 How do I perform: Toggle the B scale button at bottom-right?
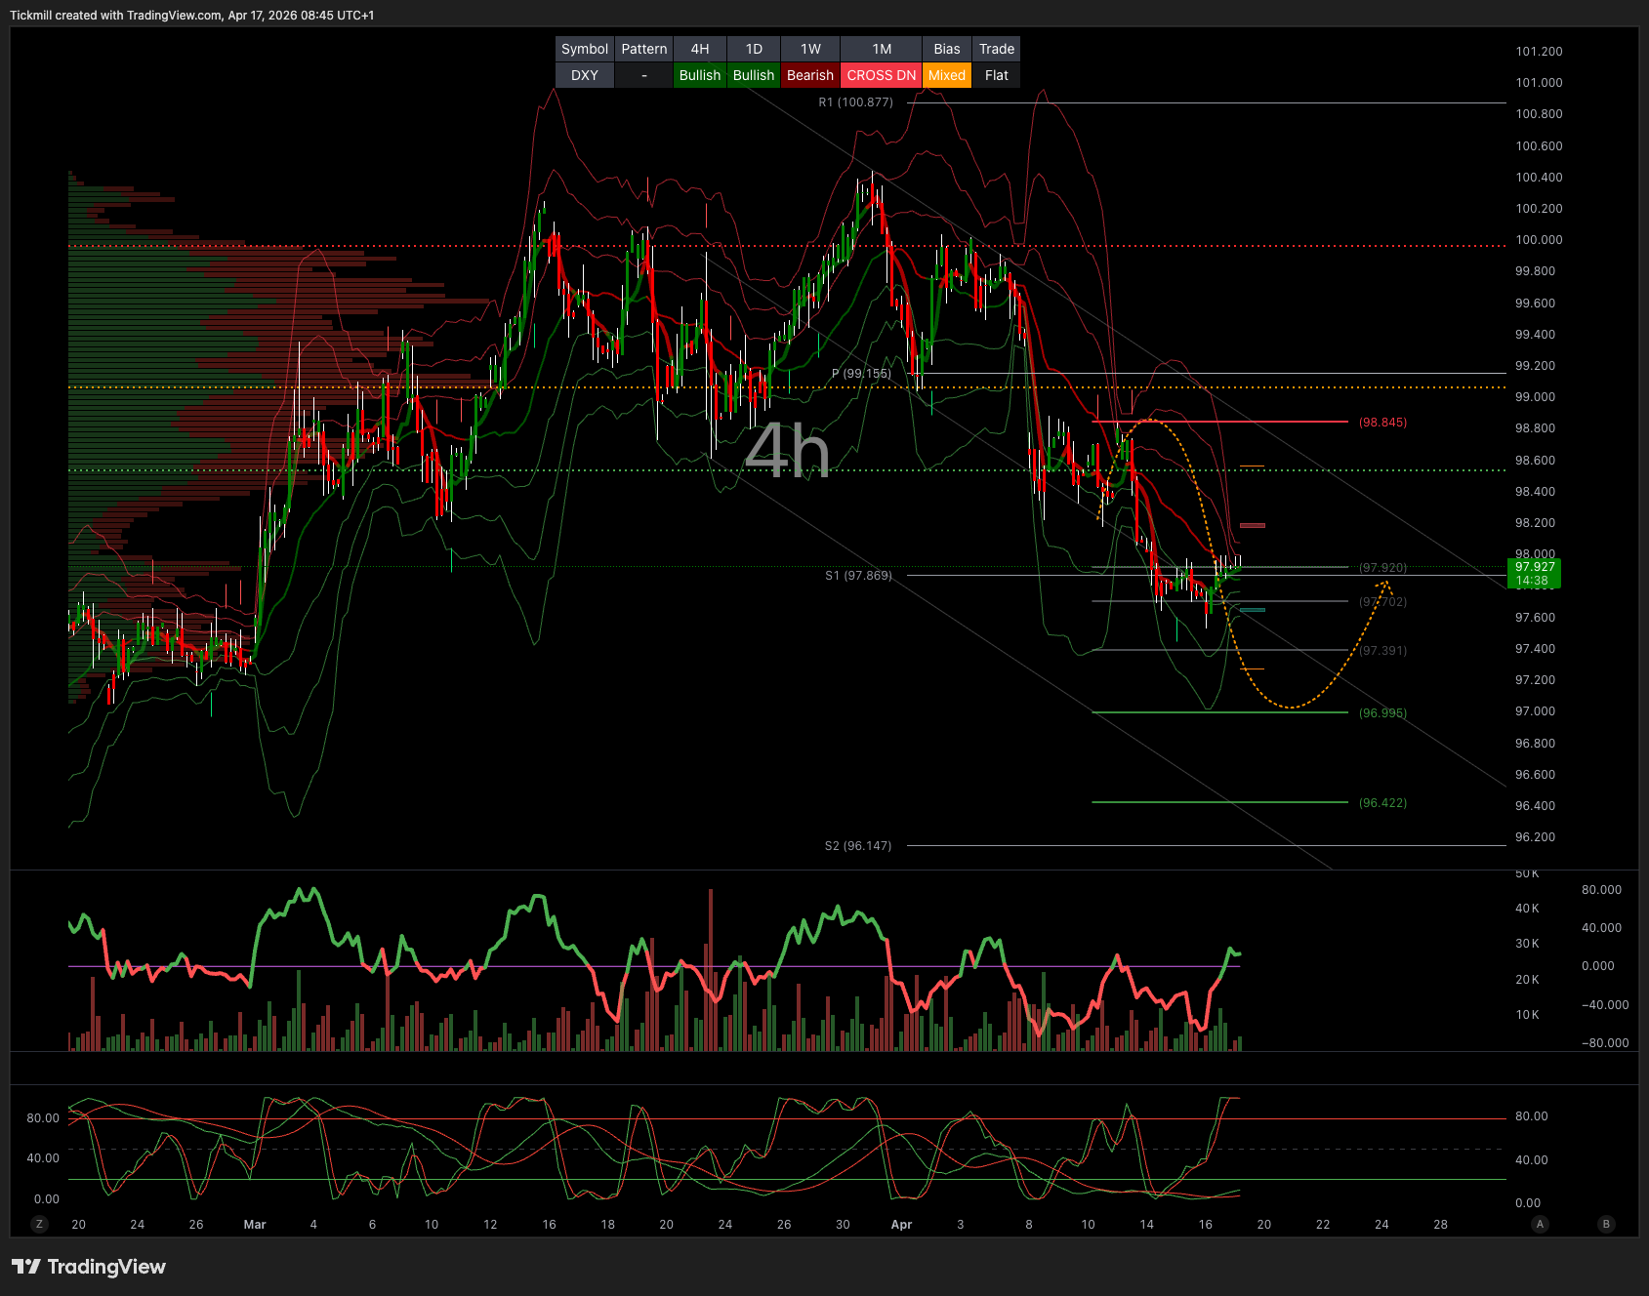(x=1606, y=1224)
